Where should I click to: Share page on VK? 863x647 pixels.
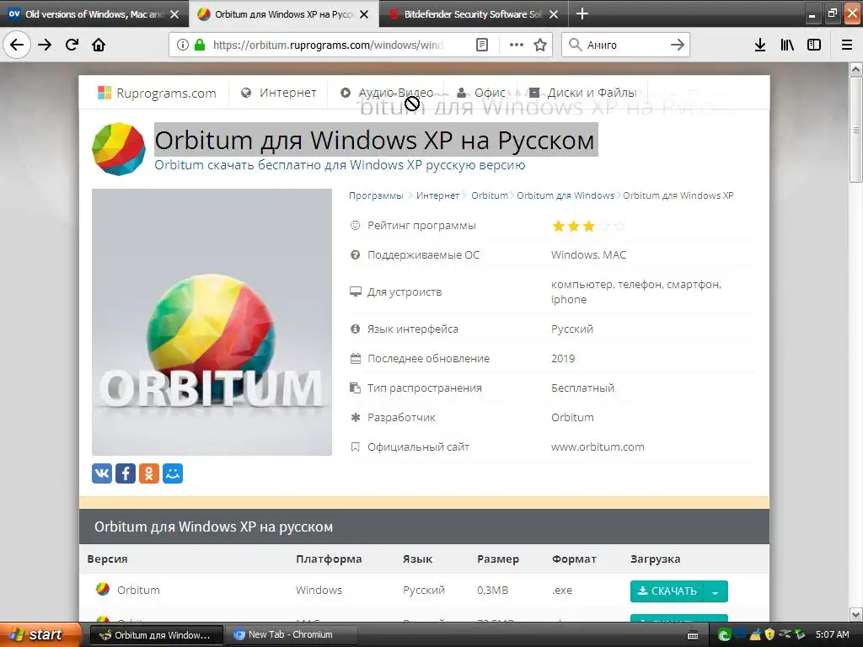click(x=102, y=473)
